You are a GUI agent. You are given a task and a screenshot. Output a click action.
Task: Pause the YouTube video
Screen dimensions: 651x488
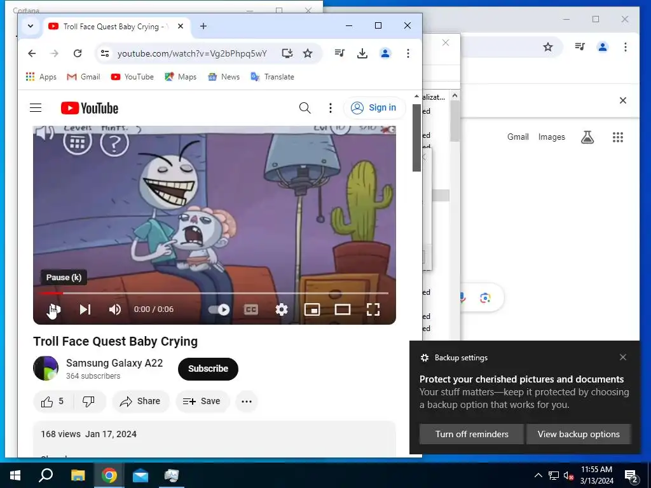coord(55,309)
